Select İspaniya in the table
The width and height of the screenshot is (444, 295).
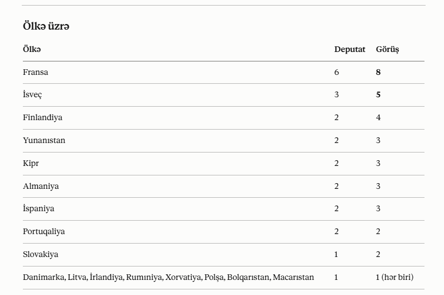pos(38,208)
